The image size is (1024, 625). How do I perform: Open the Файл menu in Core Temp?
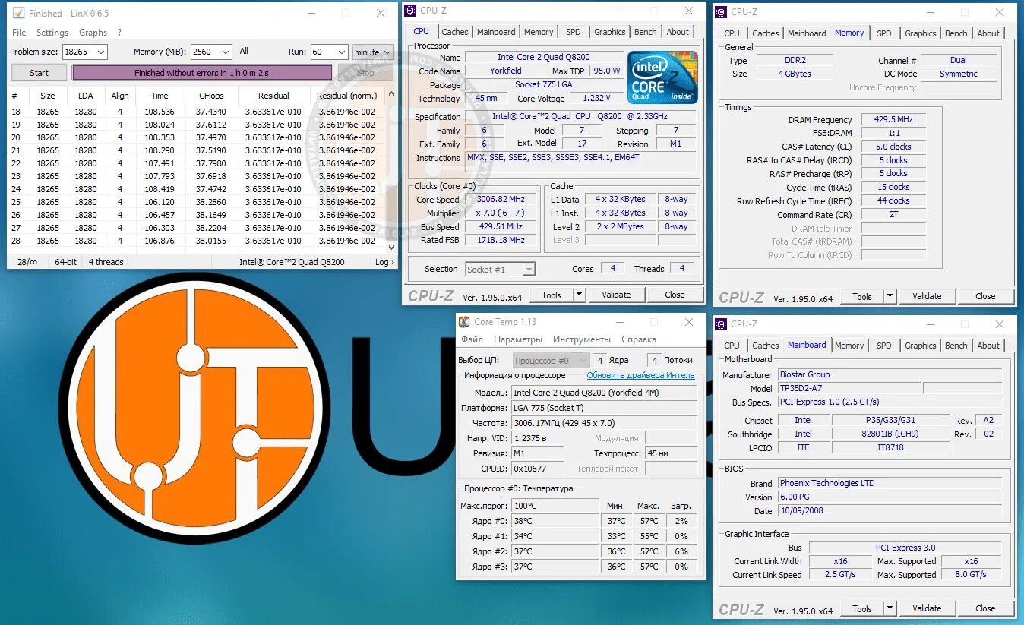472,339
